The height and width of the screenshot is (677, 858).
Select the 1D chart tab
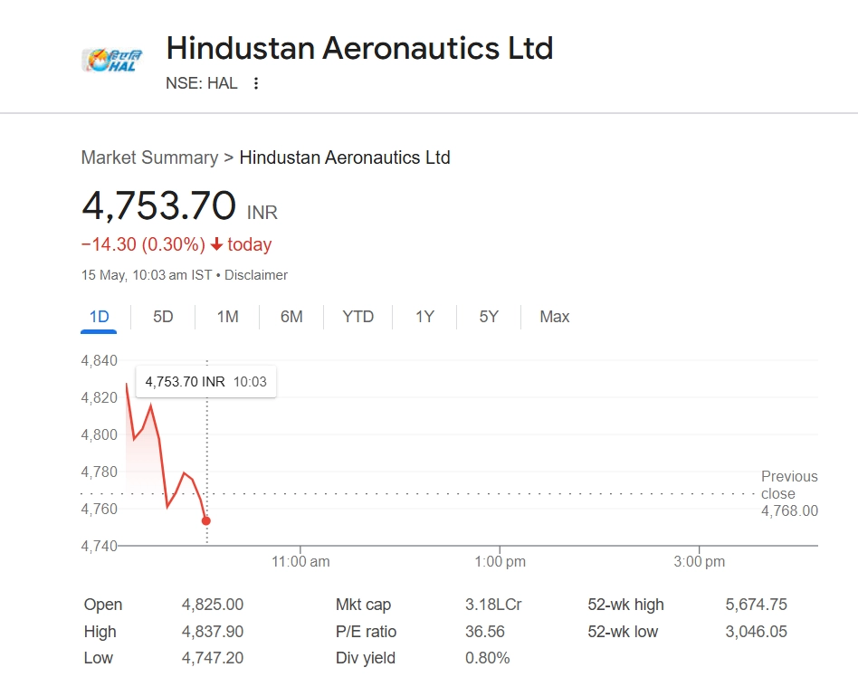(x=99, y=317)
